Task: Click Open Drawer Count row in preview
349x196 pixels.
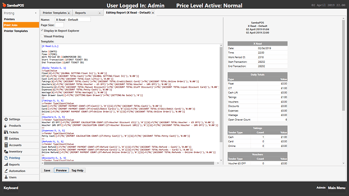Action: [257, 120]
